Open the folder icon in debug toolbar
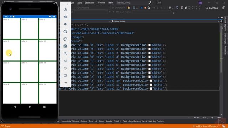228x128 pixels. tap(129, 8)
